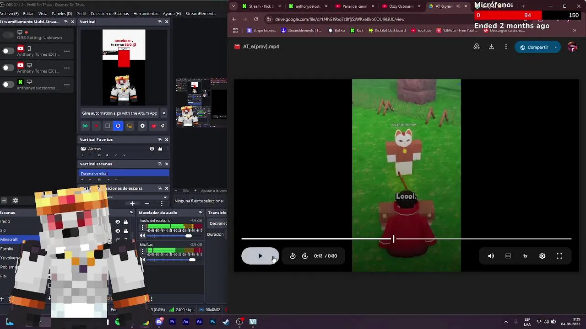Add a scene transition with plus button
The height and width of the screenshot is (329, 586).
pyautogui.click(x=132, y=203)
